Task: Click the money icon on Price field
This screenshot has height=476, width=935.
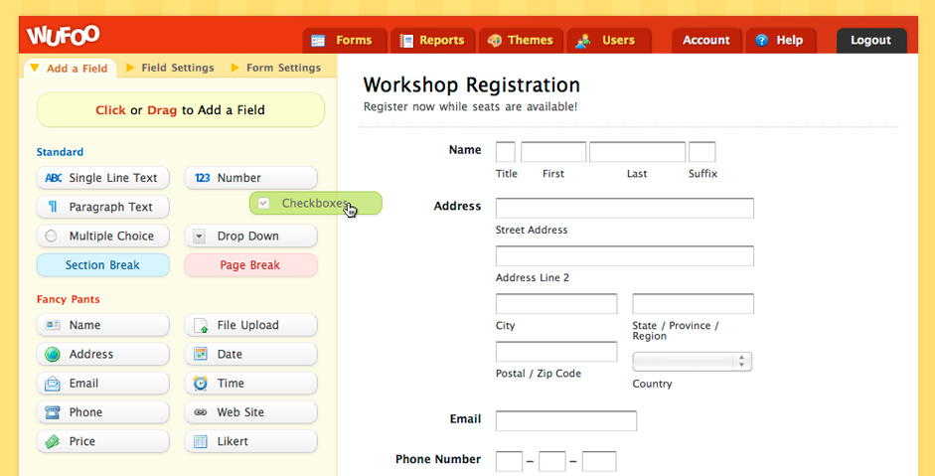Action: click(53, 441)
